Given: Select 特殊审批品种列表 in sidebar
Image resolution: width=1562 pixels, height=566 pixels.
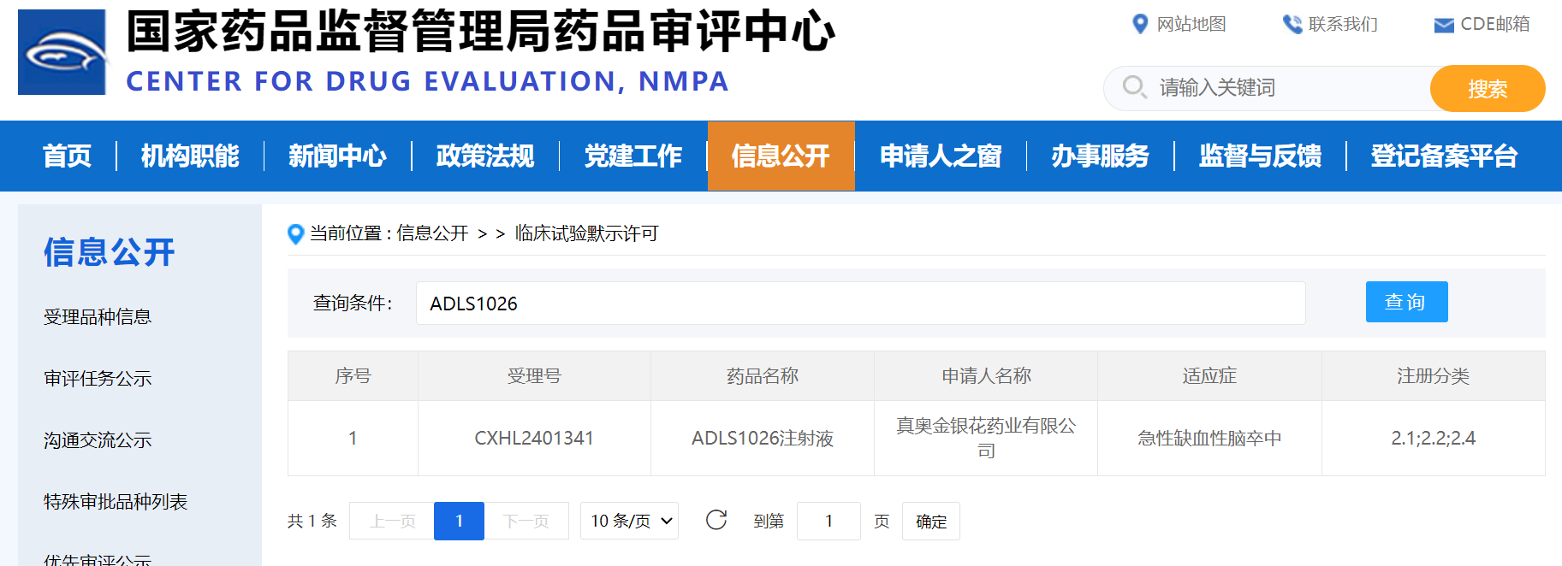Looking at the screenshot, I should coord(116,502).
